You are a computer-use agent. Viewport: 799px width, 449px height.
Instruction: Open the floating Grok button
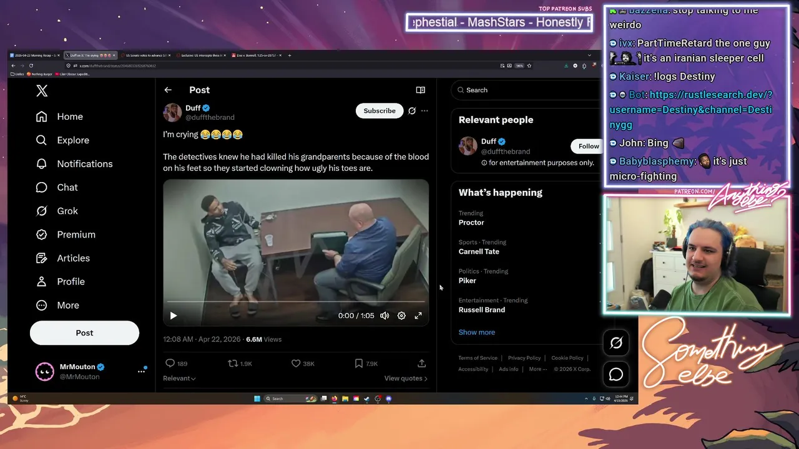click(x=616, y=343)
